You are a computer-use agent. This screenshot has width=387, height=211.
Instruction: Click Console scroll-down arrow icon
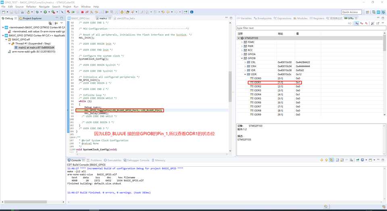tap(321, 160)
